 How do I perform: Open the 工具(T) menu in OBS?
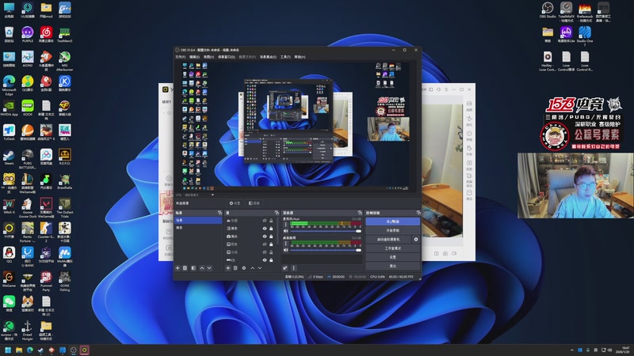[285, 57]
